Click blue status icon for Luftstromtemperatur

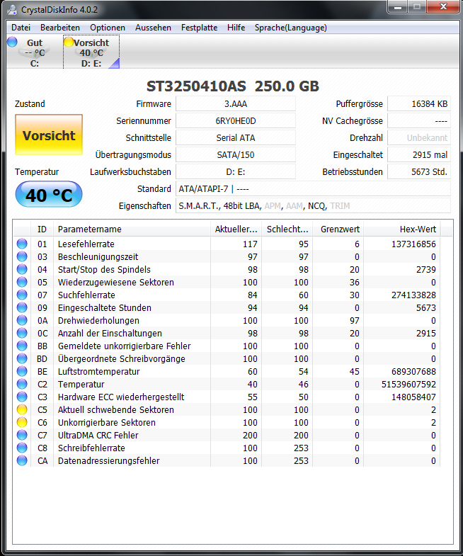point(22,372)
